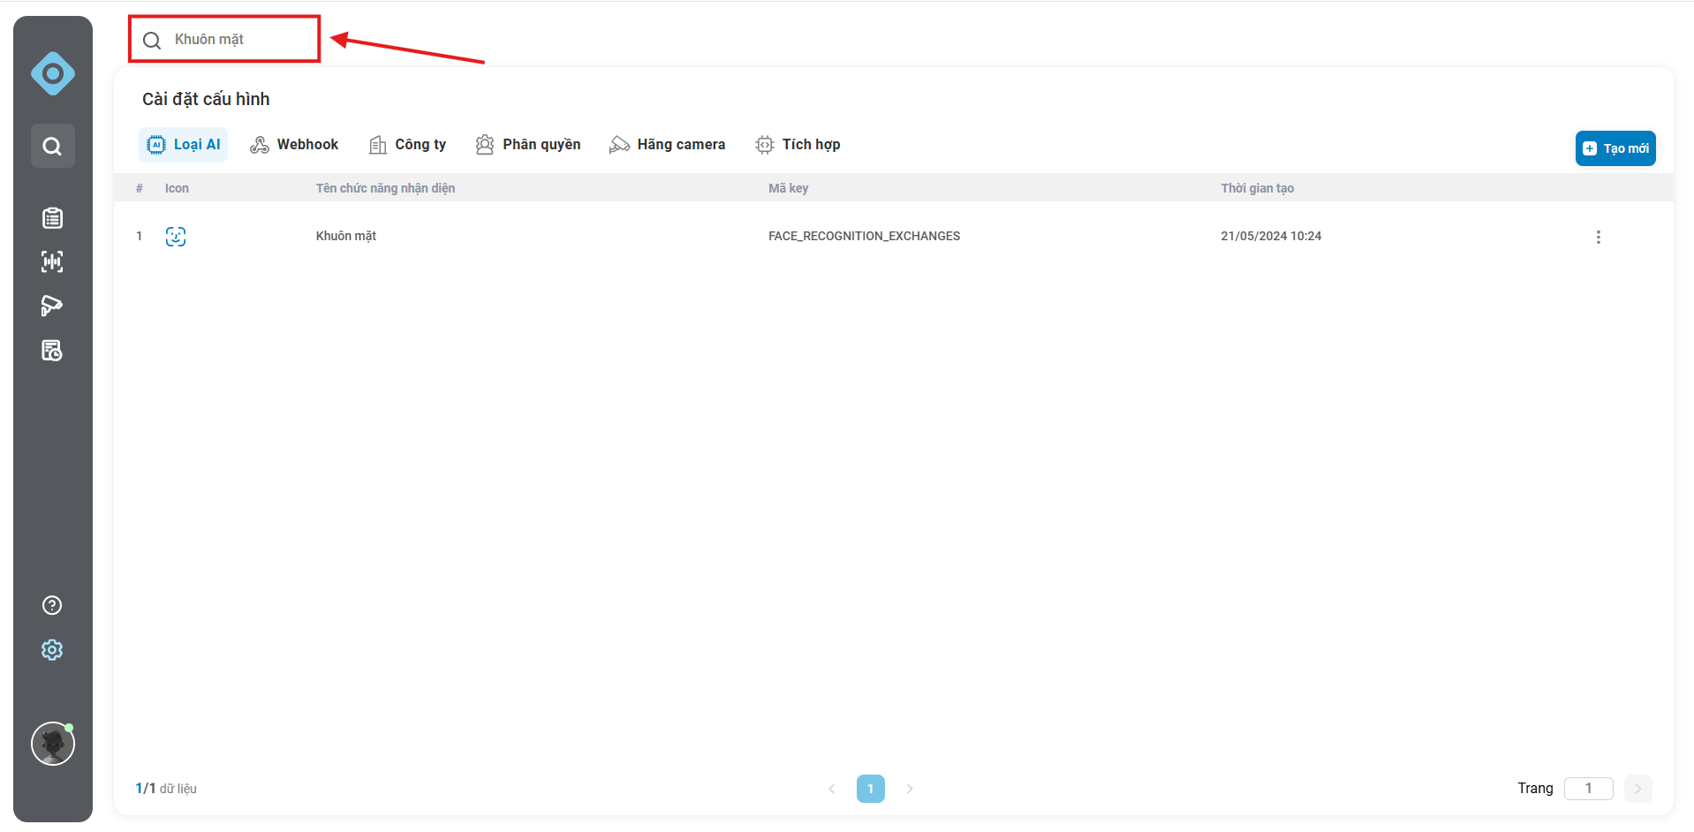Open the help question mark icon
The width and height of the screenshot is (1694, 832).
click(52, 605)
